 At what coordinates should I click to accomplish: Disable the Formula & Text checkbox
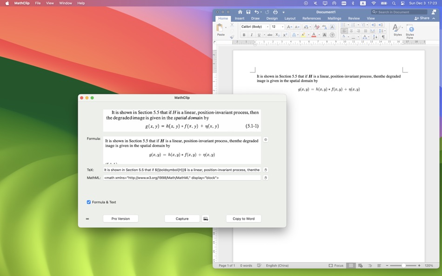point(89,202)
